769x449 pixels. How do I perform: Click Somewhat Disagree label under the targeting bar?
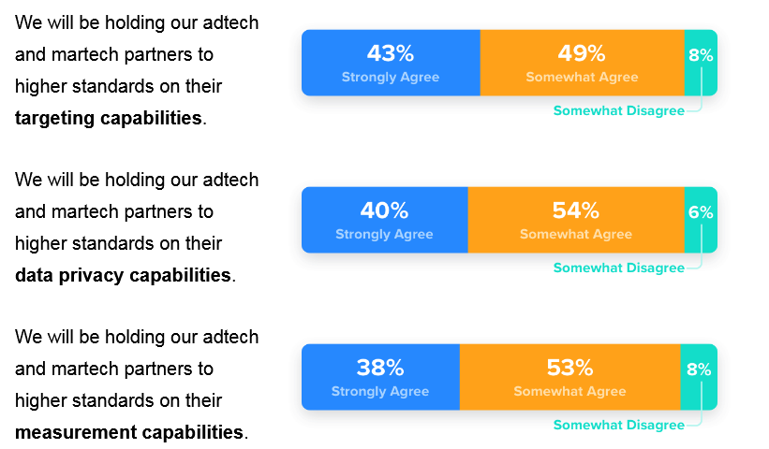[618, 110]
